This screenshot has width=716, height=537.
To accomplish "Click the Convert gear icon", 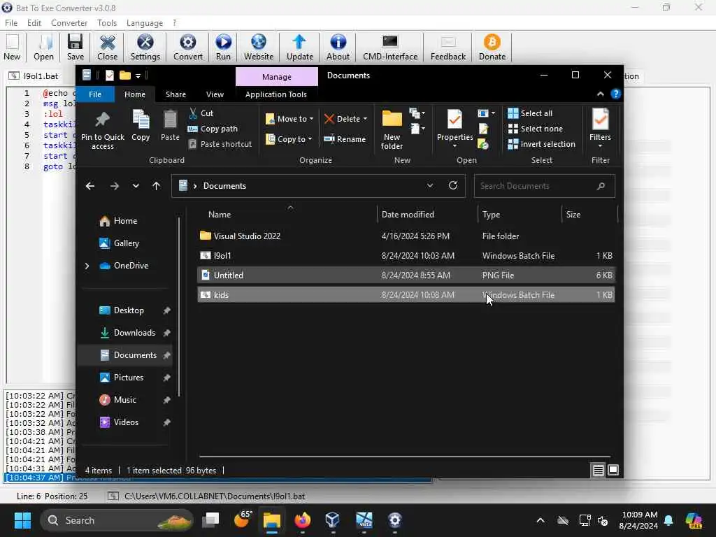I will point(187,48).
